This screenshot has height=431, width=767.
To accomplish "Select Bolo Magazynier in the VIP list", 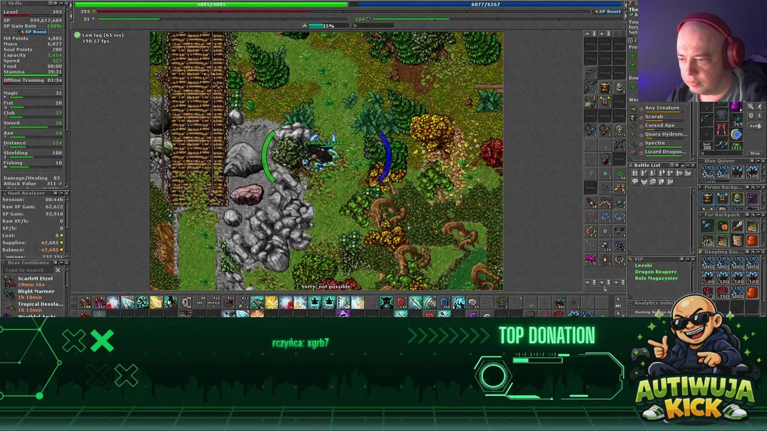I will coord(656,278).
